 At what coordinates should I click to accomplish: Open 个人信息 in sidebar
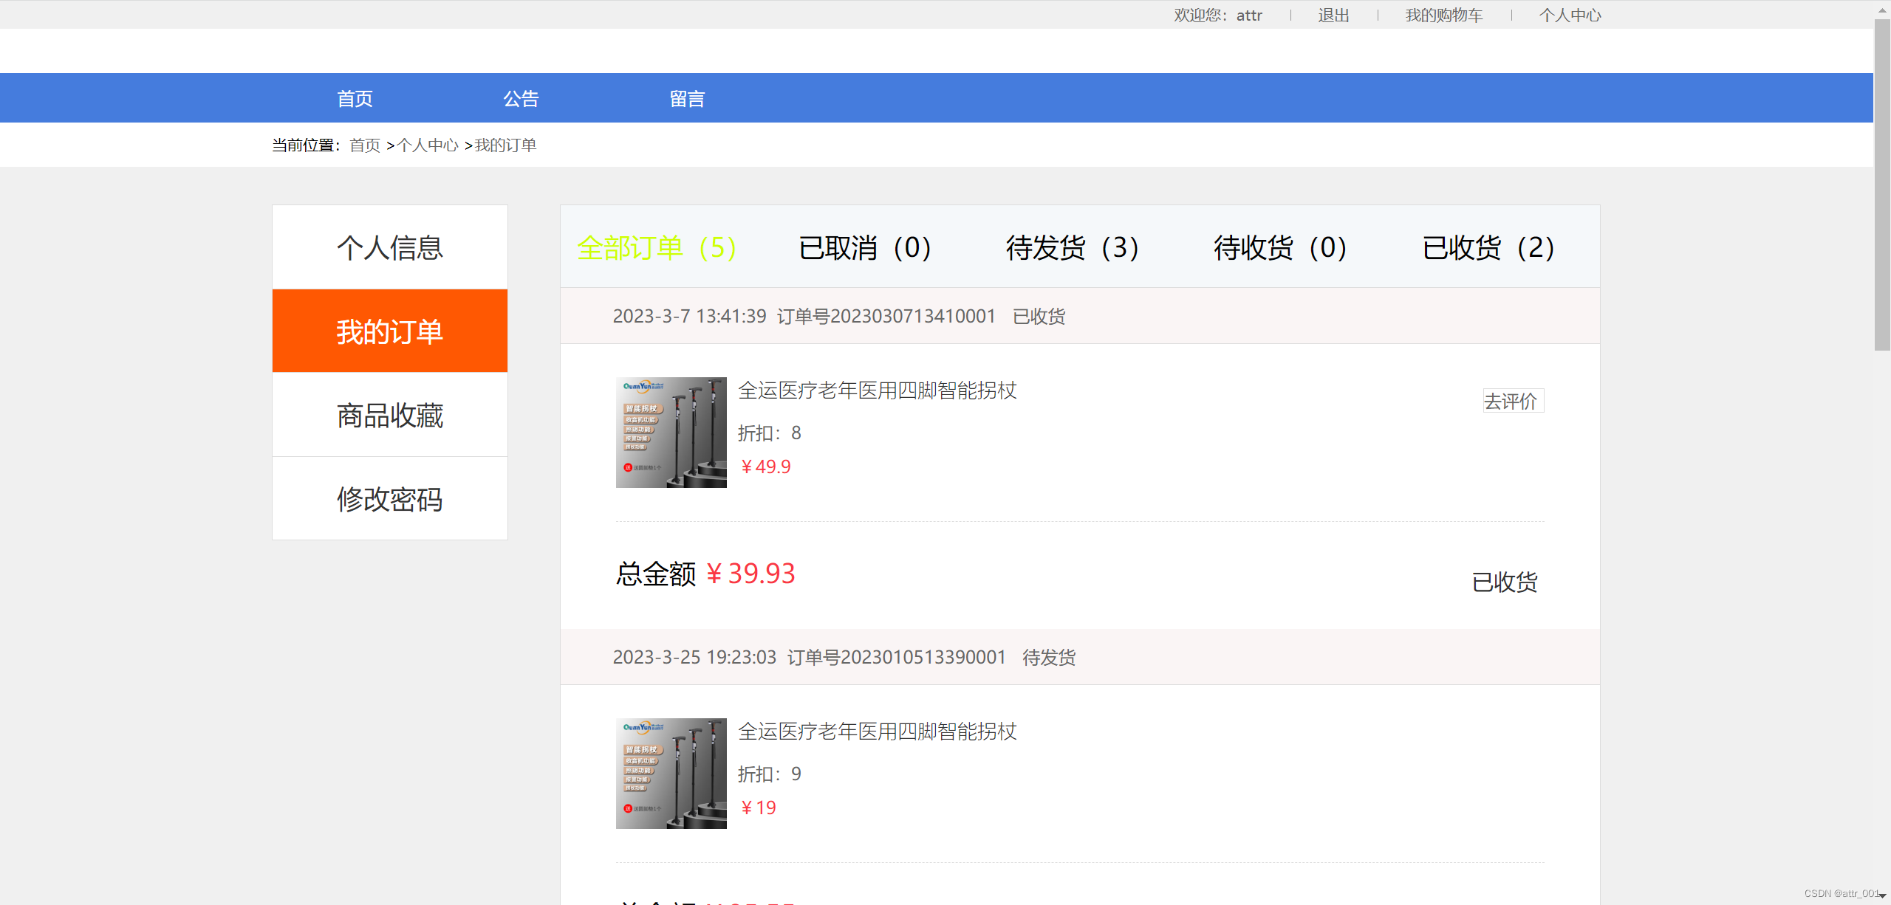pos(390,247)
